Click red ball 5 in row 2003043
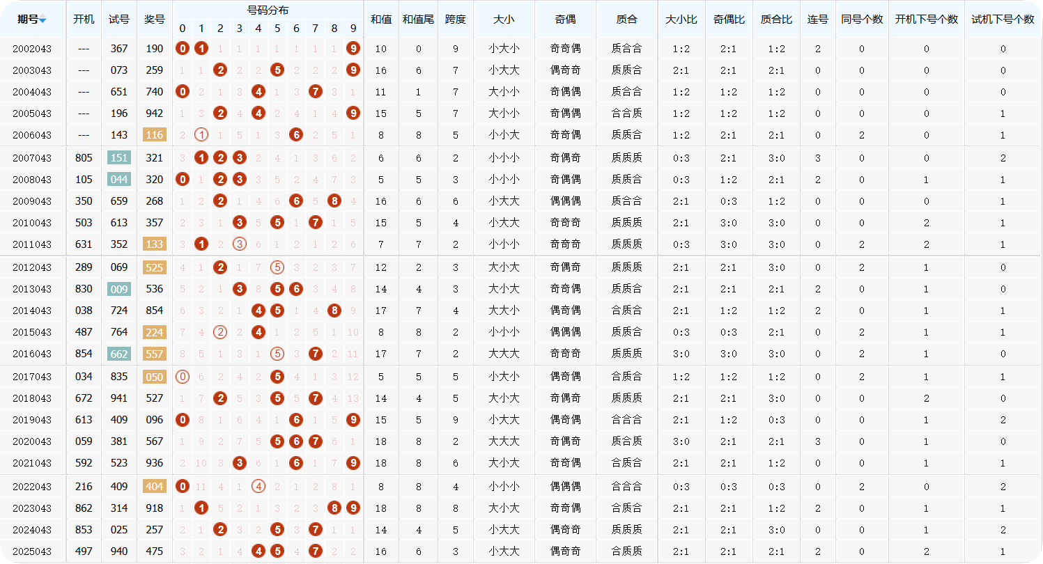 click(277, 70)
